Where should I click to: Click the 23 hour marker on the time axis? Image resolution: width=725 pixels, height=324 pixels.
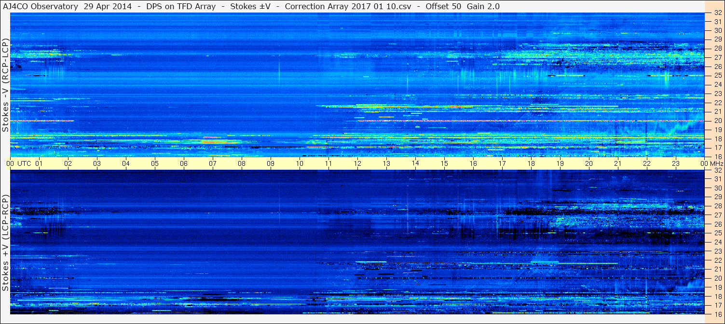(x=676, y=163)
